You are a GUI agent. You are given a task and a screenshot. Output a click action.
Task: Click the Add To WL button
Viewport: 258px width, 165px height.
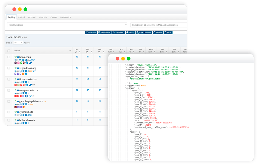119,32
